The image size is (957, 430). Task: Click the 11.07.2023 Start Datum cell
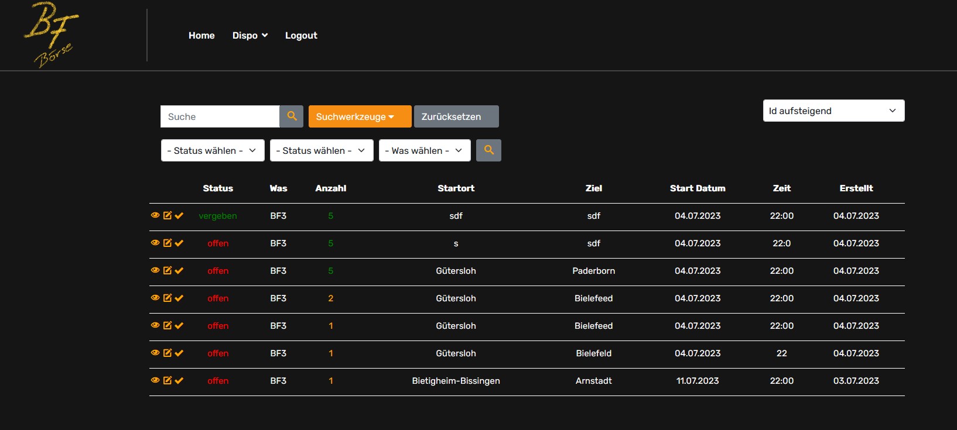pos(698,381)
